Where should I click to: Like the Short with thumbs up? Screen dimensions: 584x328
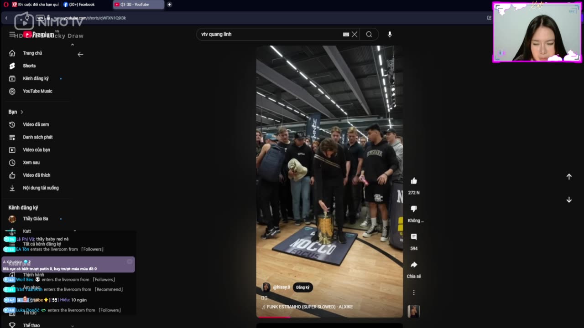(414, 181)
